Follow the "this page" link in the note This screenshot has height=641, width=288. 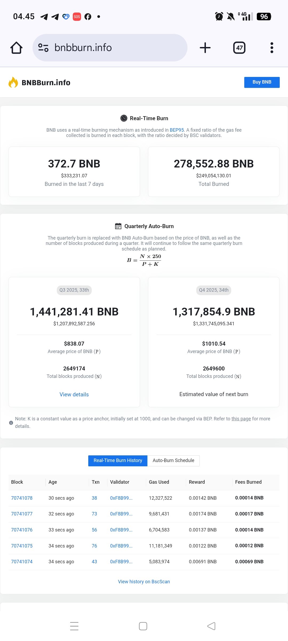241,419
